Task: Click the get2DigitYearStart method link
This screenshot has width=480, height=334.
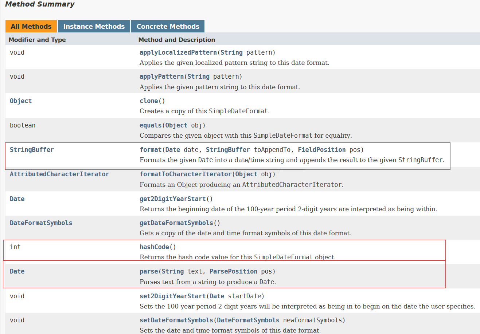Action: tap(173, 199)
